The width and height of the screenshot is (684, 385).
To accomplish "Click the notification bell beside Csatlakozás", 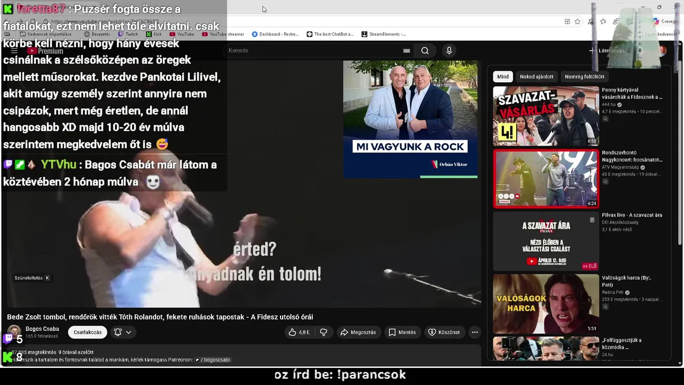I will pos(118,332).
